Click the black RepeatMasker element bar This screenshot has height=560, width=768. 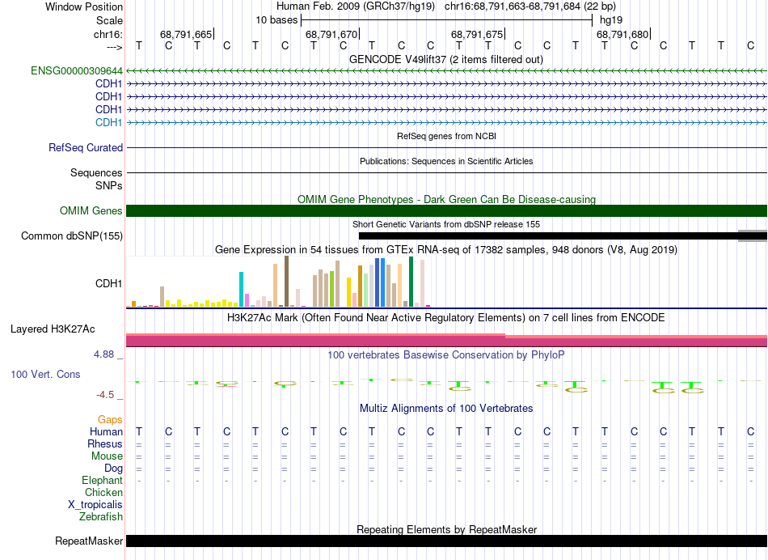point(446,541)
